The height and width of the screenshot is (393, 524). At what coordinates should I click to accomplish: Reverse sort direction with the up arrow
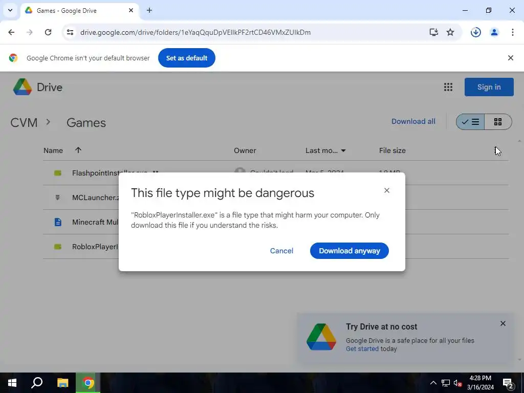click(x=78, y=150)
